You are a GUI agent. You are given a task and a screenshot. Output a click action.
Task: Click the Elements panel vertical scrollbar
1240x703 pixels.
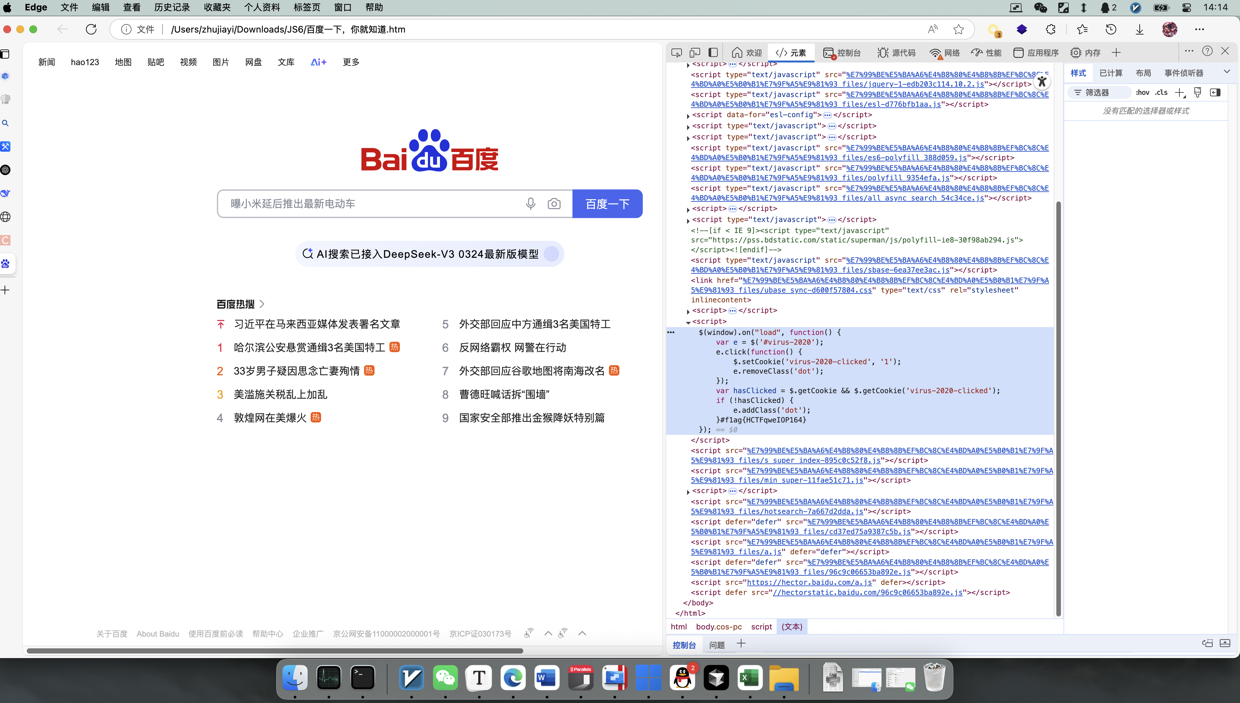(x=1058, y=408)
